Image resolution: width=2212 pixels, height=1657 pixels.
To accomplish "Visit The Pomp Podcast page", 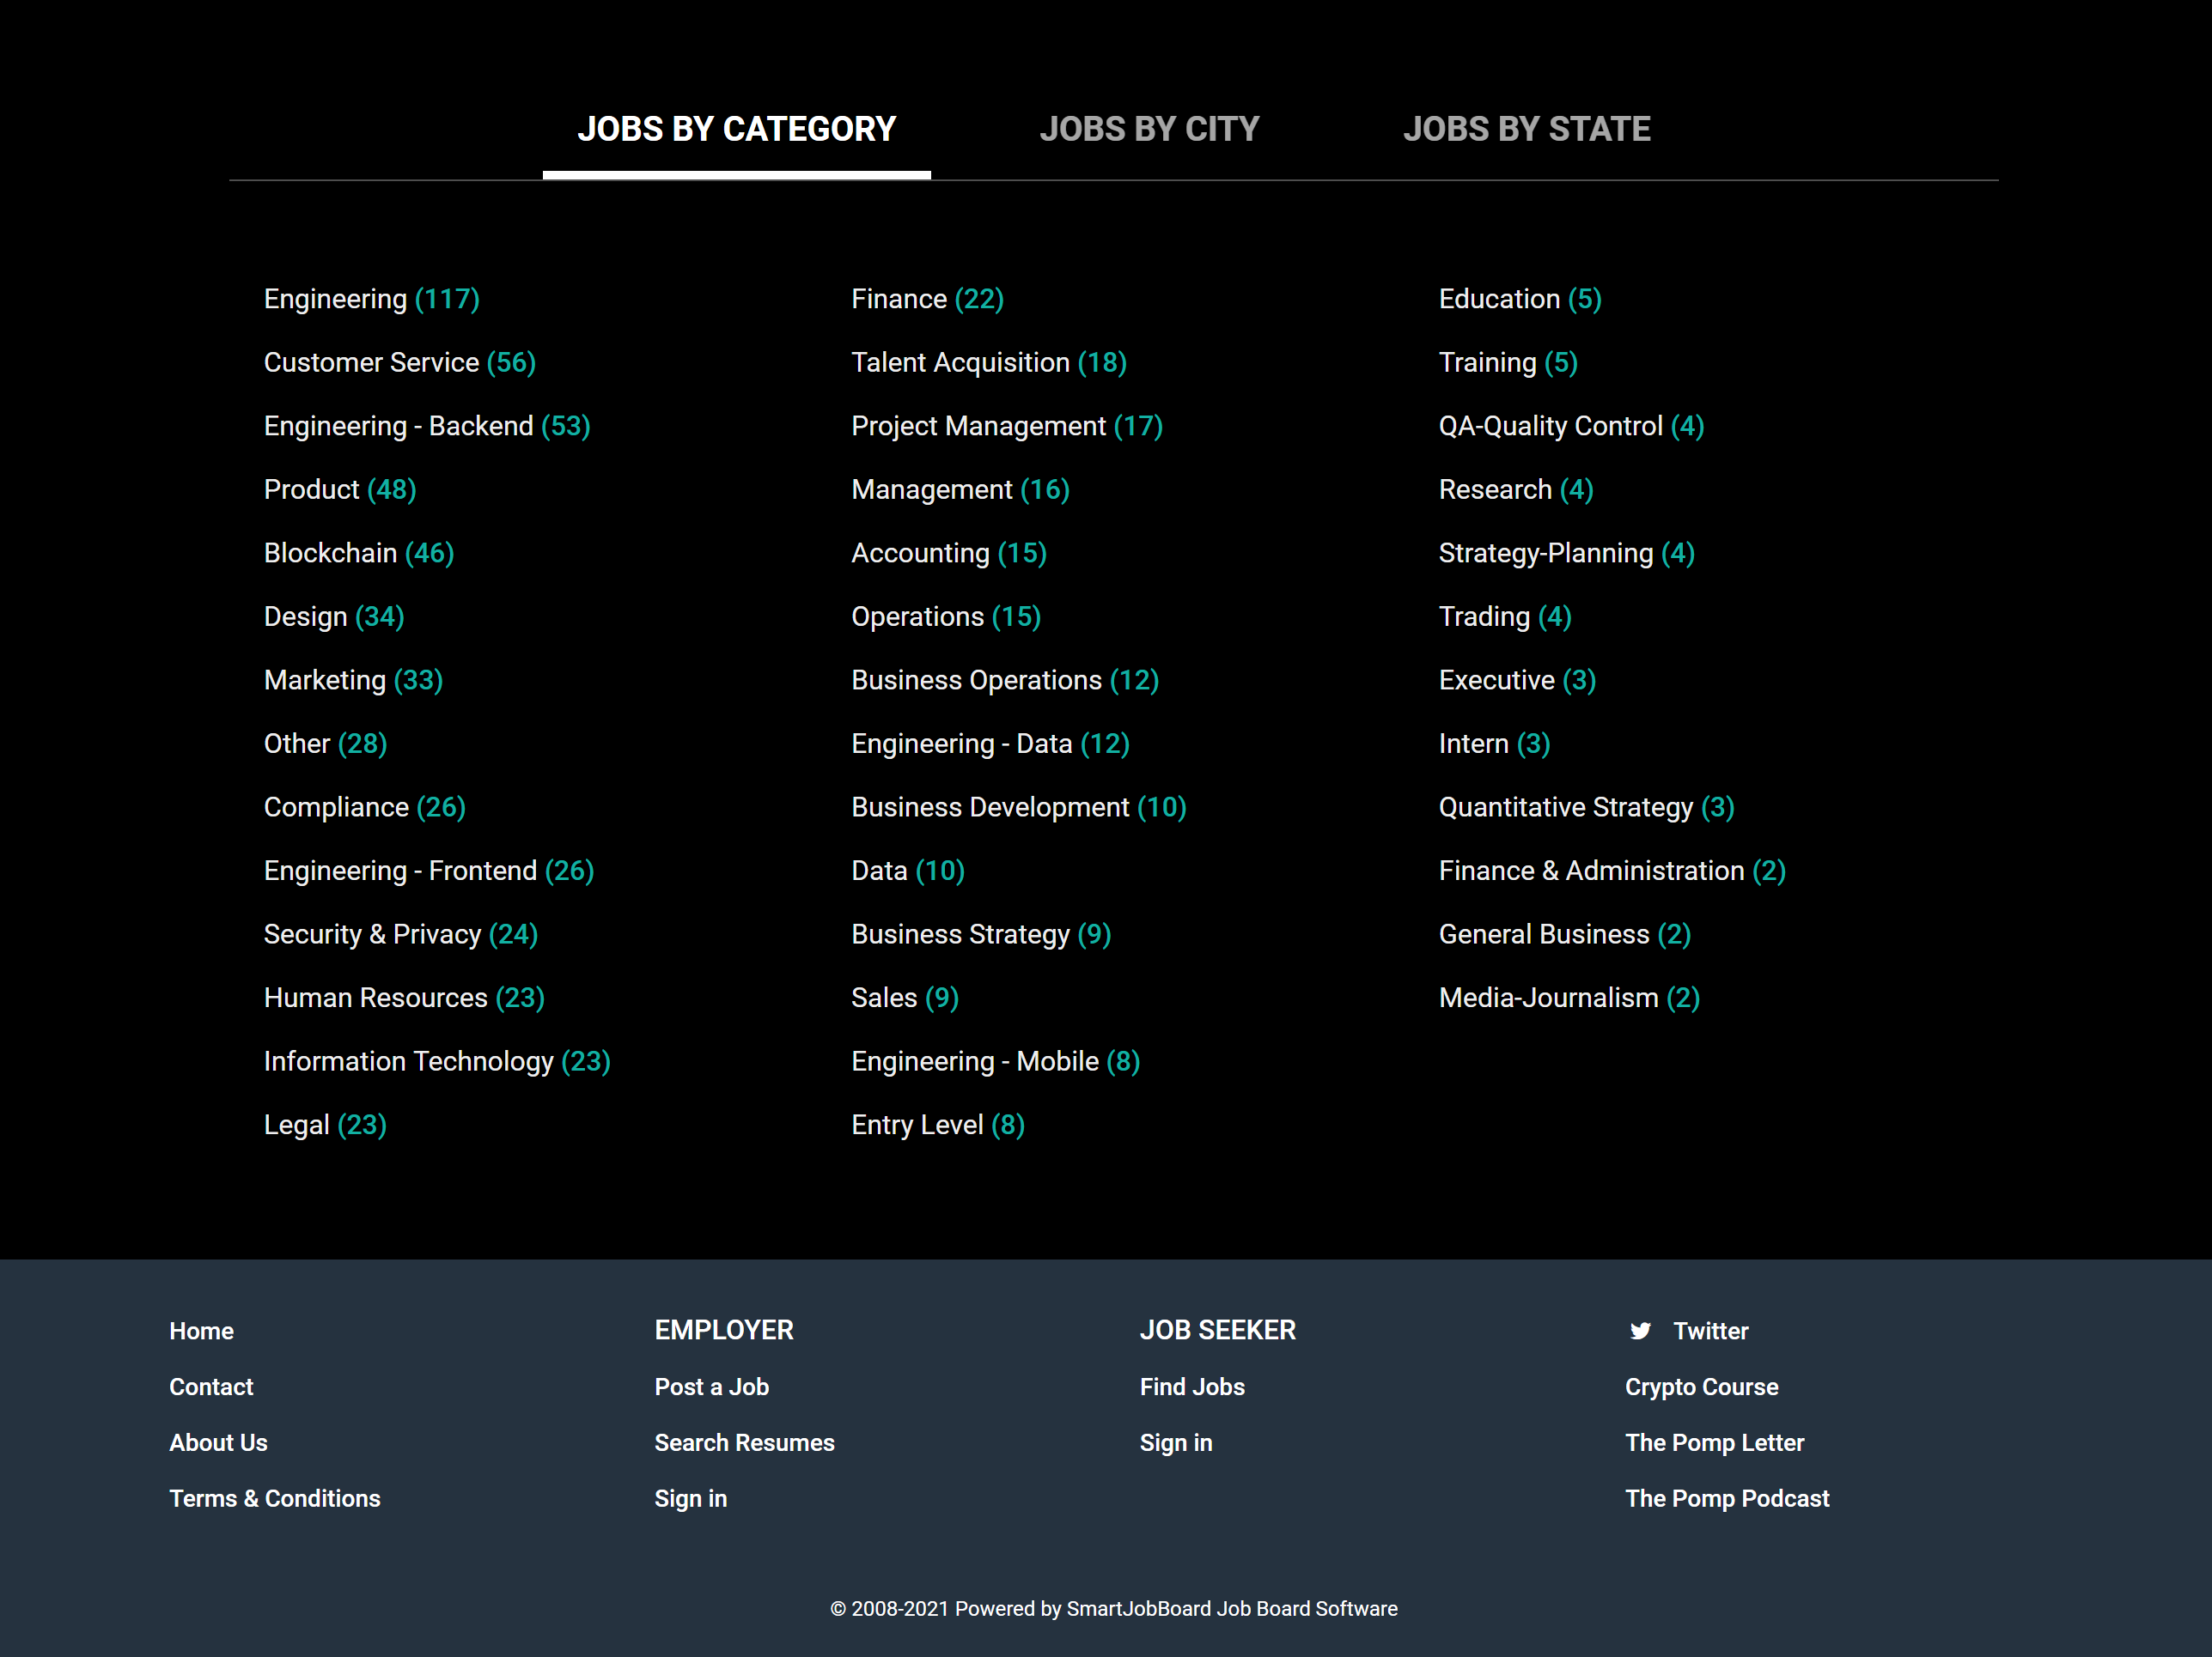I will click(1727, 1498).
